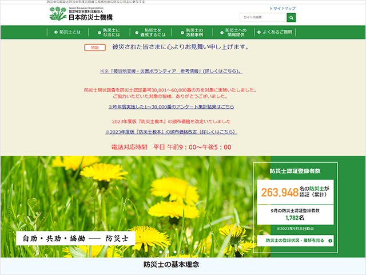Click the dandelion logo of 日本防災士機構
The image size is (366, 275).
point(58,14)
